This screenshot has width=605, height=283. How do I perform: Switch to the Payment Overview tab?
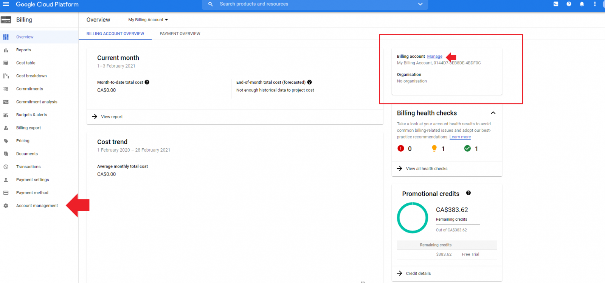tap(180, 34)
